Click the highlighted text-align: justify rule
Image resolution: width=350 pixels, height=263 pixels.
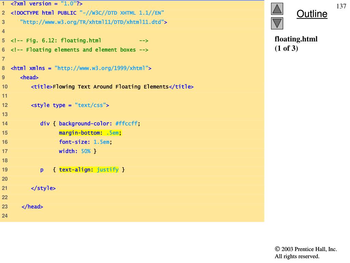click(89, 170)
